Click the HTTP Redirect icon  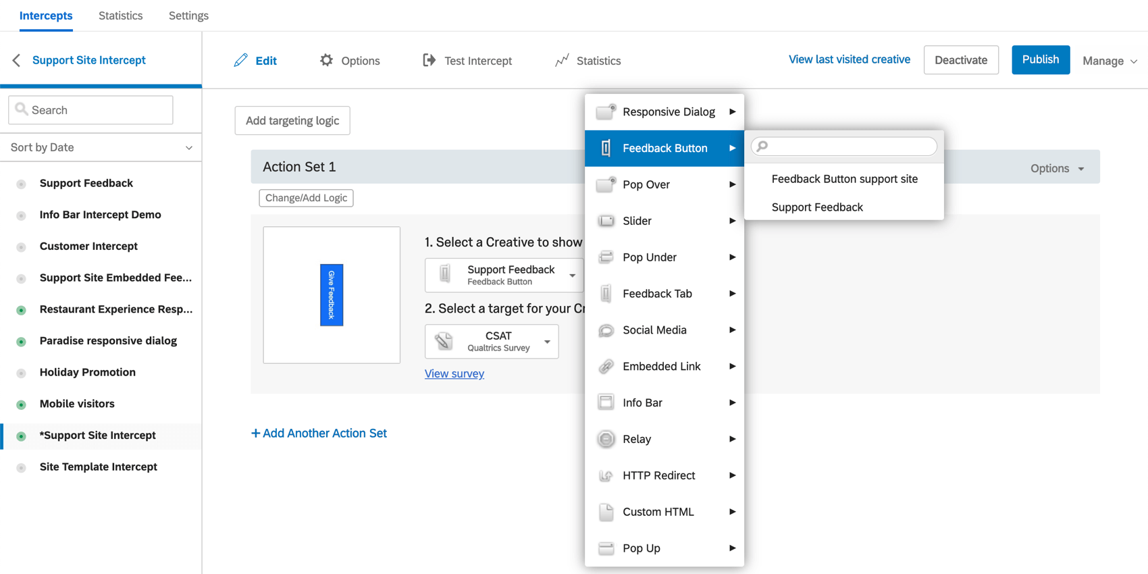coord(606,475)
